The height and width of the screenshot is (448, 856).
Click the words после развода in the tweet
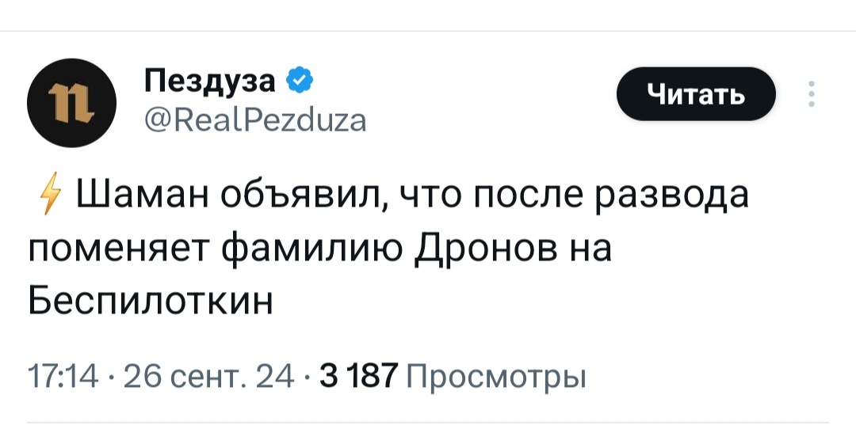[x=610, y=195]
